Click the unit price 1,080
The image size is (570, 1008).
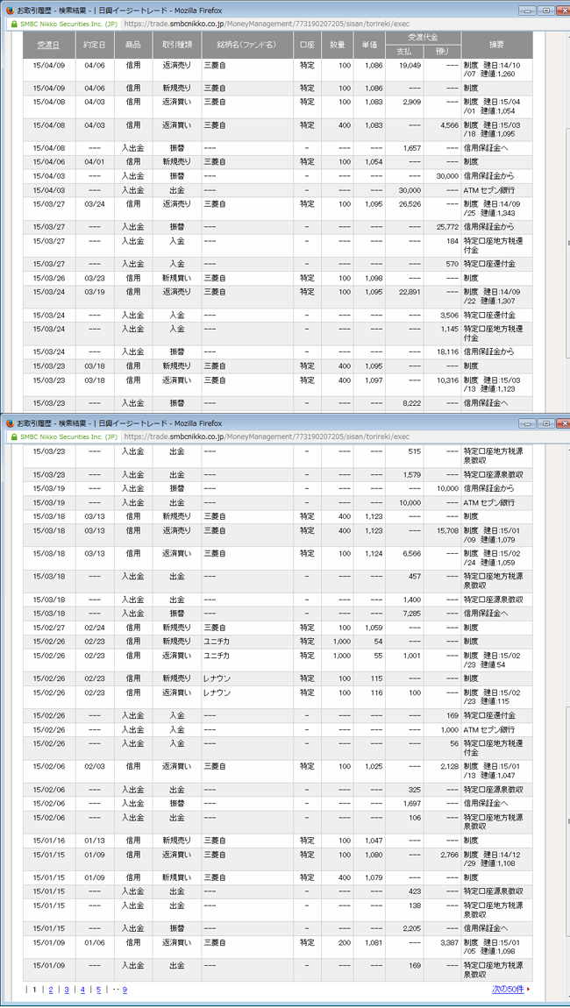point(374,855)
